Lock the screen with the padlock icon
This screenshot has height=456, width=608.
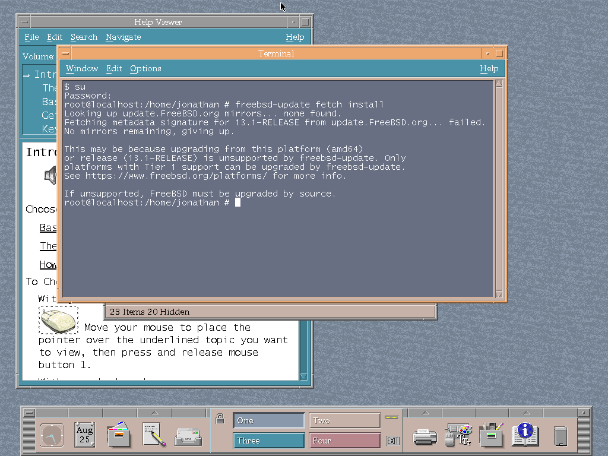[x=220, y=419]
